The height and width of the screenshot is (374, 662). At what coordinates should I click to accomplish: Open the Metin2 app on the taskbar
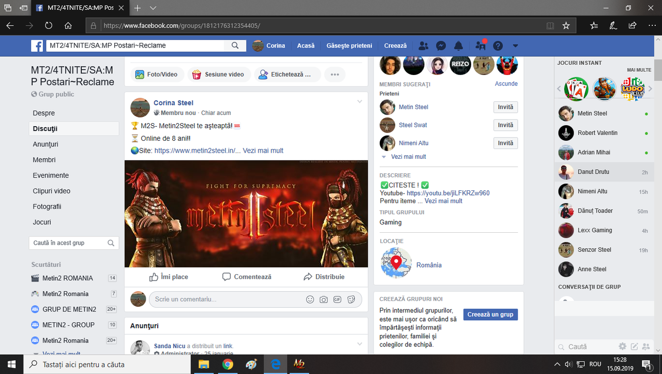299,364
